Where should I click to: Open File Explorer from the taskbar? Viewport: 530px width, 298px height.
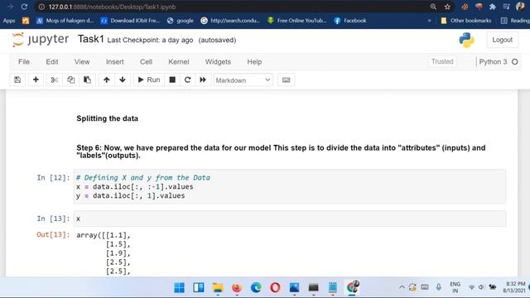pyautogui.click(x=218, y=287)
